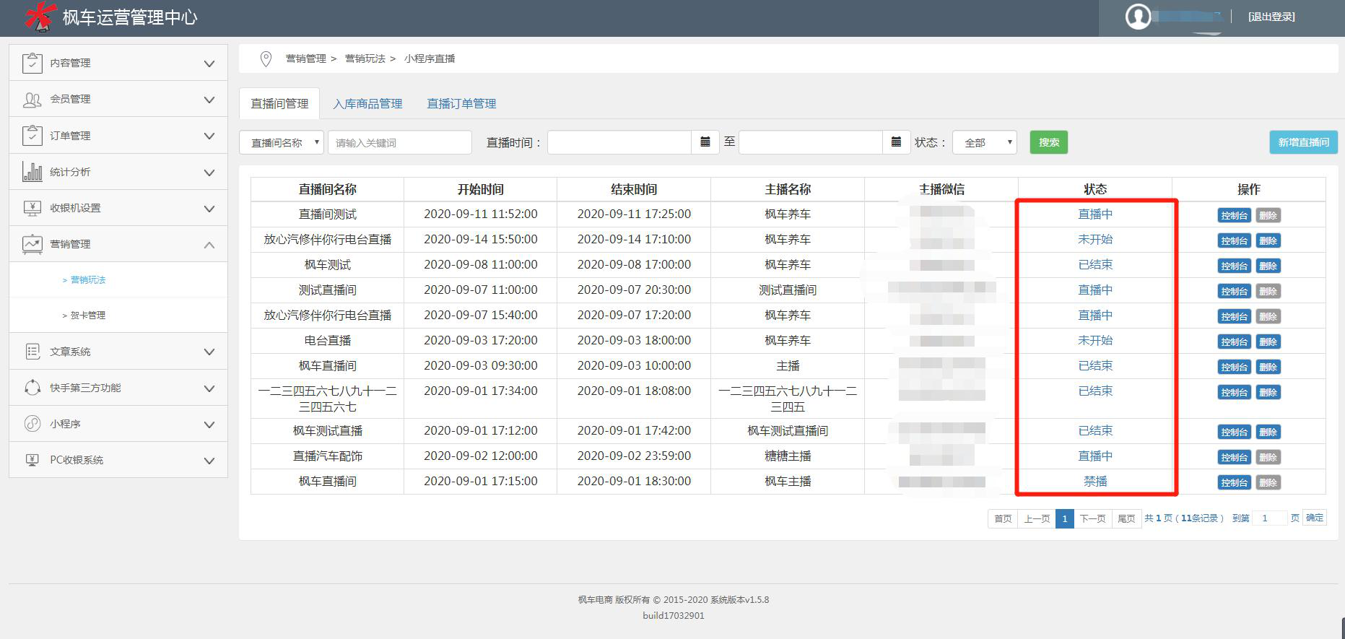Viewport: 1345px width, 639px height.
Task: Click 禁播 status in last row
Action: click(x=1095, y=482)
